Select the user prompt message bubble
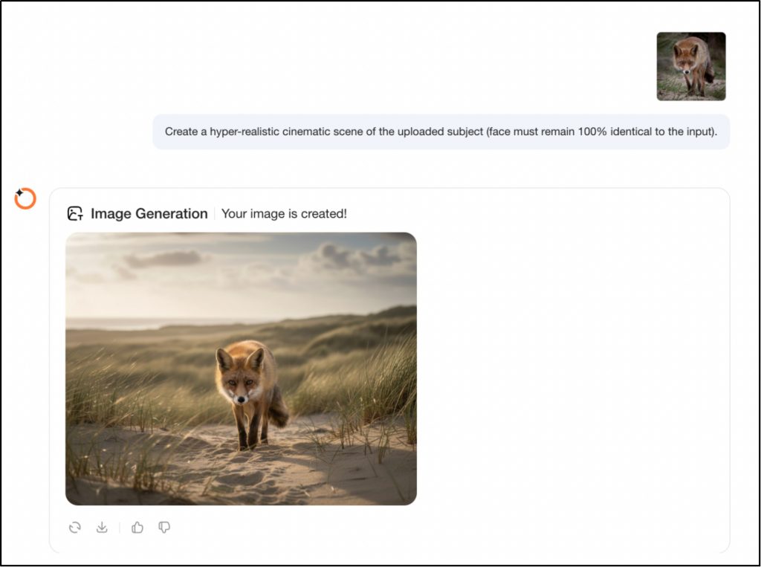 click(442, 132)
